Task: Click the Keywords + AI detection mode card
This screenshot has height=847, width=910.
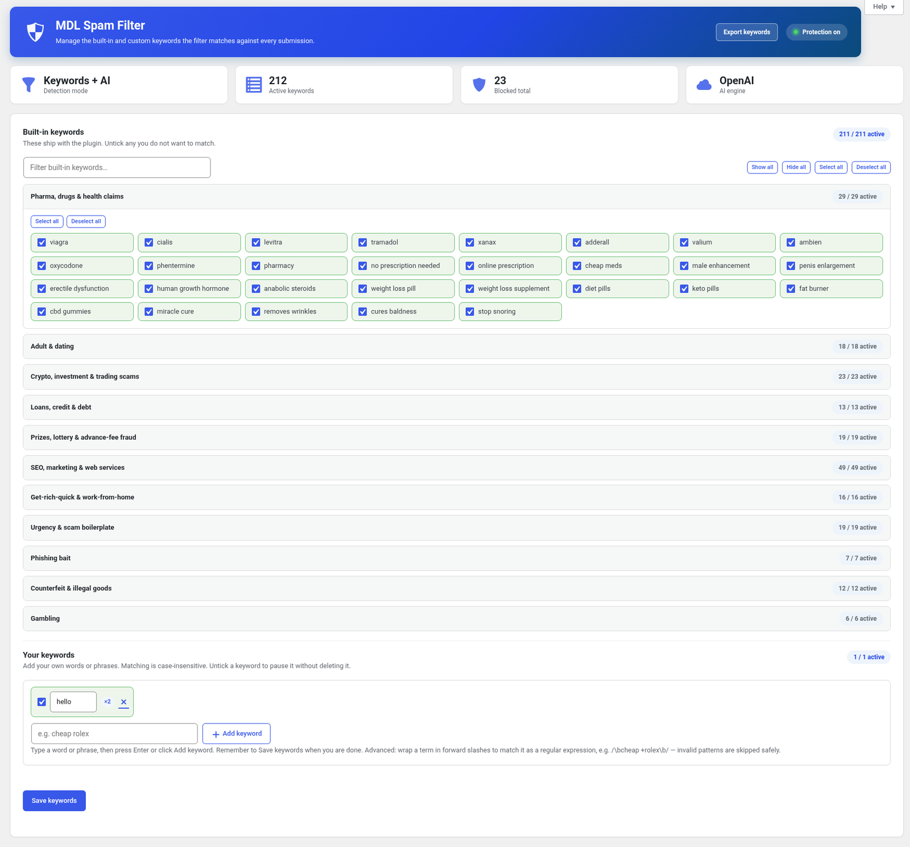Action: pyautogui.click(x=119, y=85)
